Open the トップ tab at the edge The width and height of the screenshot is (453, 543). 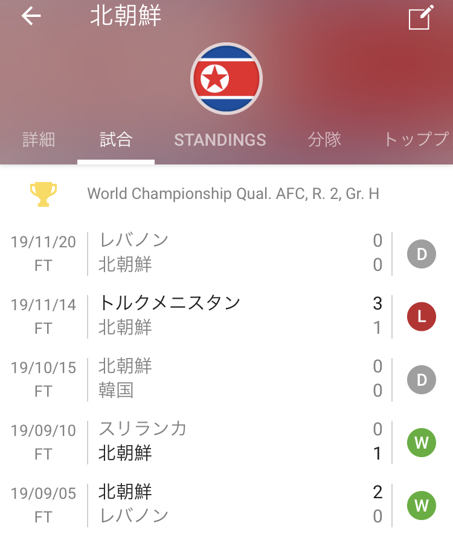click(417, 140)
